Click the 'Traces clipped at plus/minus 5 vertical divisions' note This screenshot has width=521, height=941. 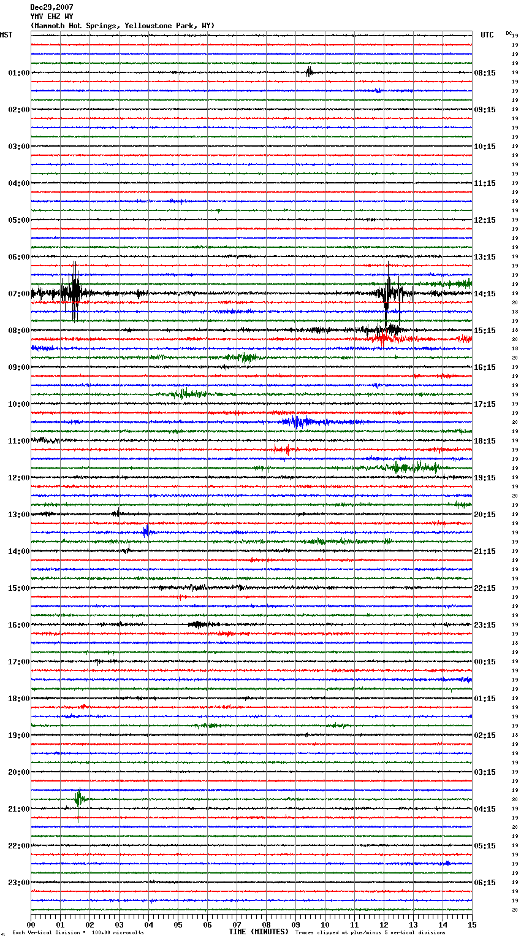pyautogui.click(x=370, y=933)
